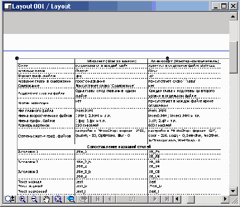Go to the next page
The height and width of the screenshot is (207, 240).
(155, 199)
